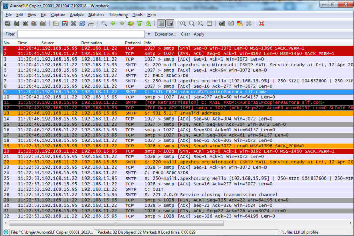
Task: Open the Tools menu
Action: pos(138,15)
